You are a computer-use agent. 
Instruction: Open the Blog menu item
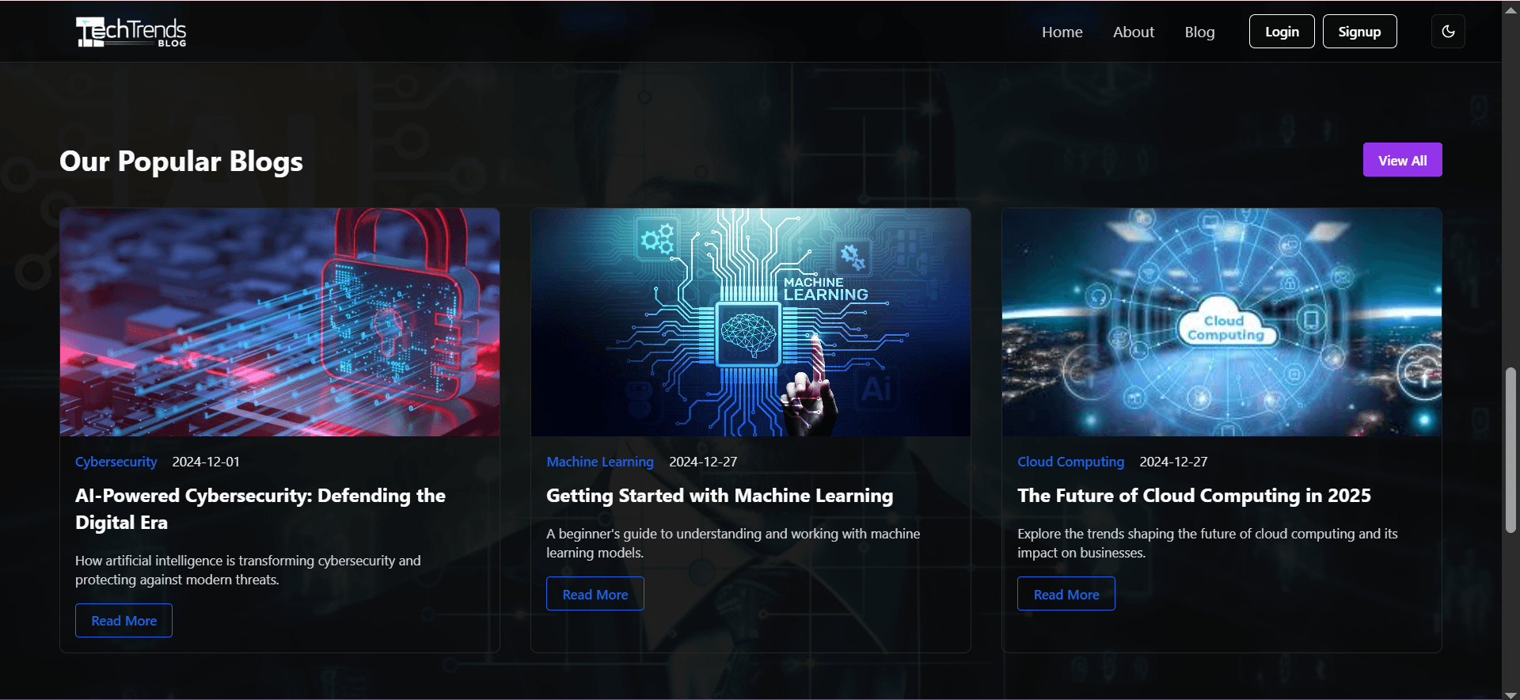[x=1199, y=32]
